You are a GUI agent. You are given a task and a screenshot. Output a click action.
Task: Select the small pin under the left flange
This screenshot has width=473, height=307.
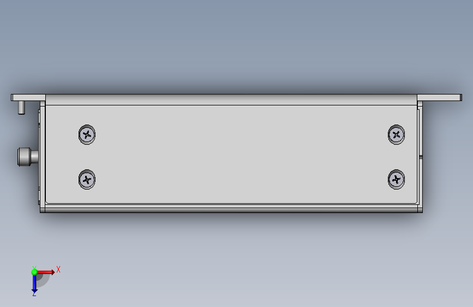coord(21,107)
